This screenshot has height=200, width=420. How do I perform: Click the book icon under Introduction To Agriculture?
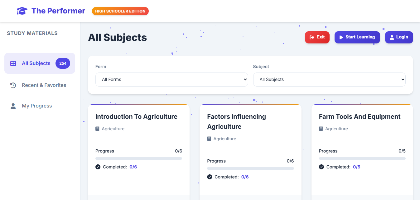pyautogui.click(x=98, y=129)
